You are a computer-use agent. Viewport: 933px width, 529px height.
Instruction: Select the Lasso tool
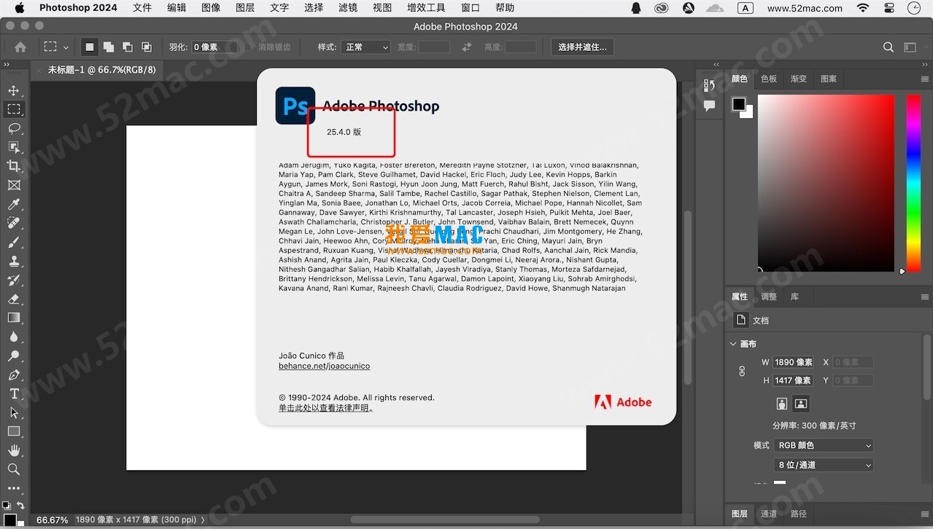pyautogui.click(x=15, y=128)
